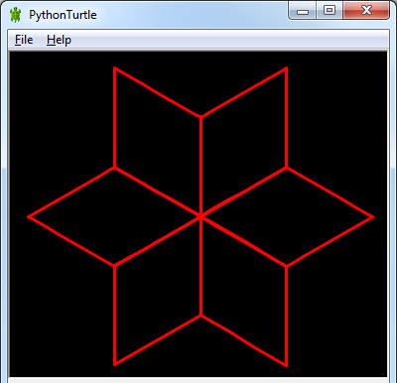Minimize the PythonTurtle window

pos(303,11)
